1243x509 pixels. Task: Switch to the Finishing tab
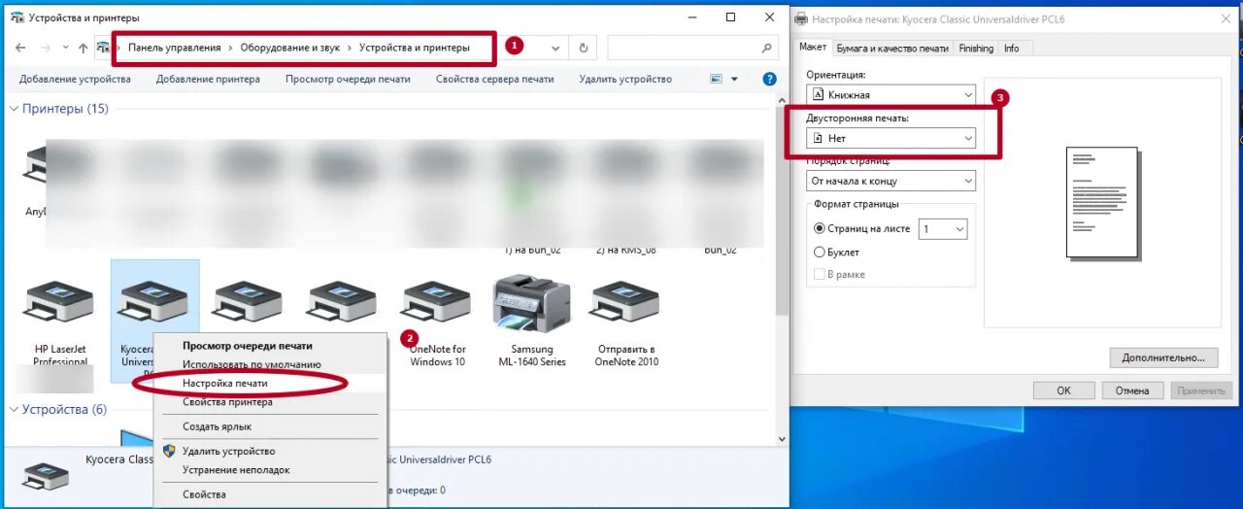976,48
